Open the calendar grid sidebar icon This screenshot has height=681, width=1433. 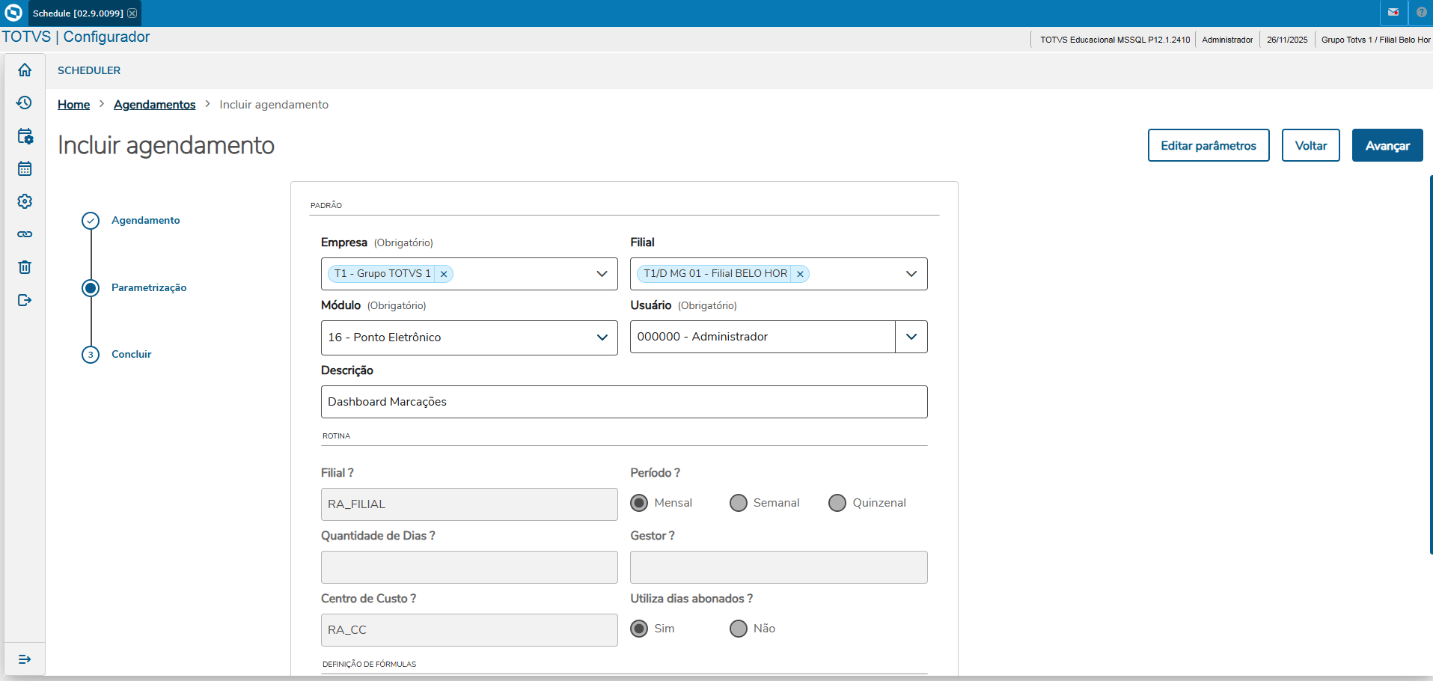point(25,168)
